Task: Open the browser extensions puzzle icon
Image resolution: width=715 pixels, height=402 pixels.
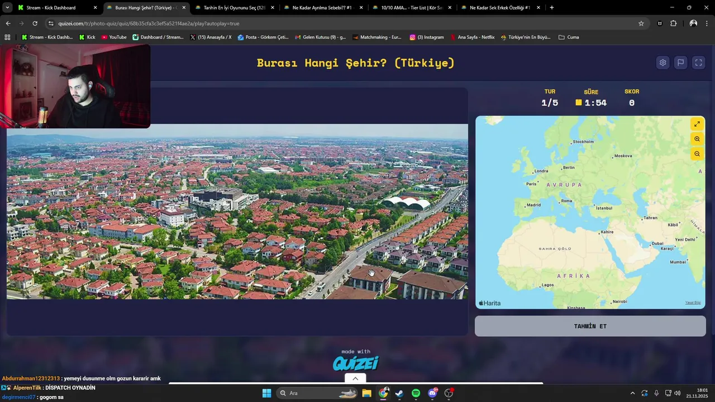Action: tap(673, 23)
